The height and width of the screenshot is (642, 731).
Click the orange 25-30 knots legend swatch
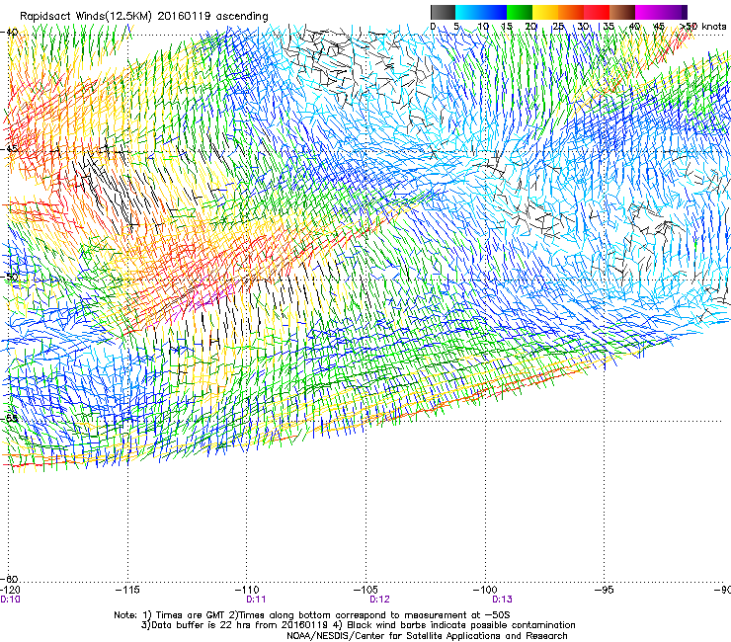[x=571, y=12]
